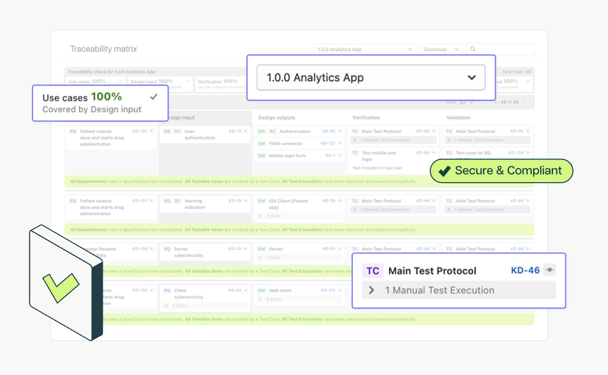Click the Mobile login form item text
Viewport: 608px width, 375px height.
pos(287,156)
